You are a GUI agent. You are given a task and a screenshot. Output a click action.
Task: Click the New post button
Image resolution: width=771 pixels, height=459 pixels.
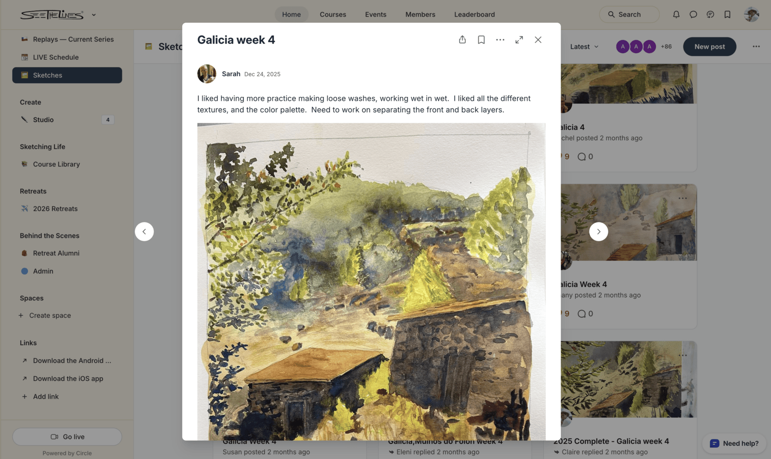709,47
